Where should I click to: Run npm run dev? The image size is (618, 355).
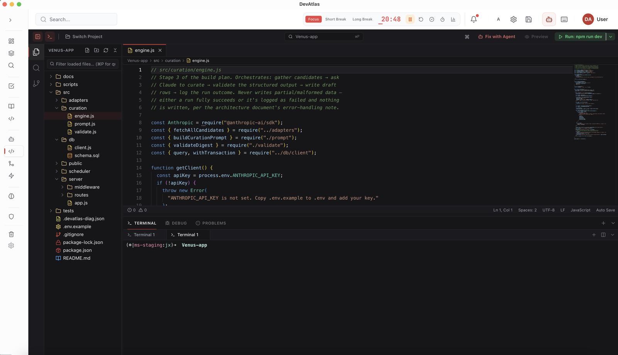click(581, 37)
